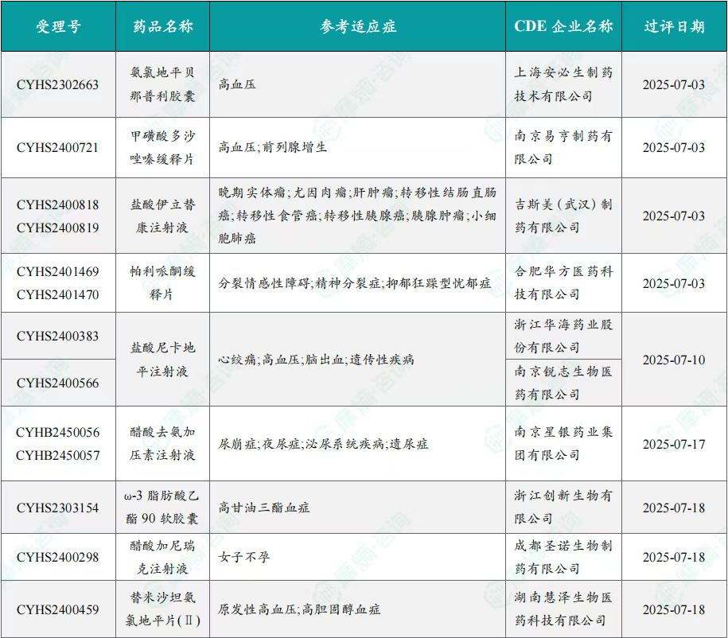Image resolution: width=728 pixels, height=638 pixels.
Task: Select acceptance number CYHS2400721
Action: 57,148
